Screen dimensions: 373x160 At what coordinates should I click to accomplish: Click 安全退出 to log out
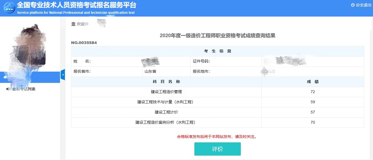pyautogui.click(x=362, y=5)
